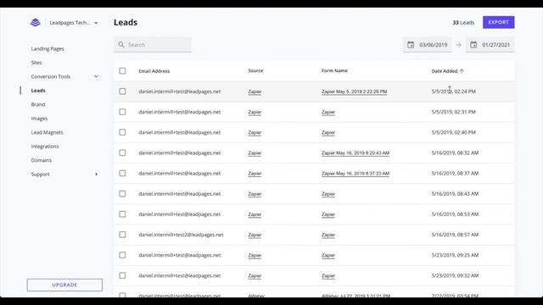Check the lead added 5/5/2019, 02:40 PM
The width and height of the screenshot is (543, 305).
coord(122,132)
